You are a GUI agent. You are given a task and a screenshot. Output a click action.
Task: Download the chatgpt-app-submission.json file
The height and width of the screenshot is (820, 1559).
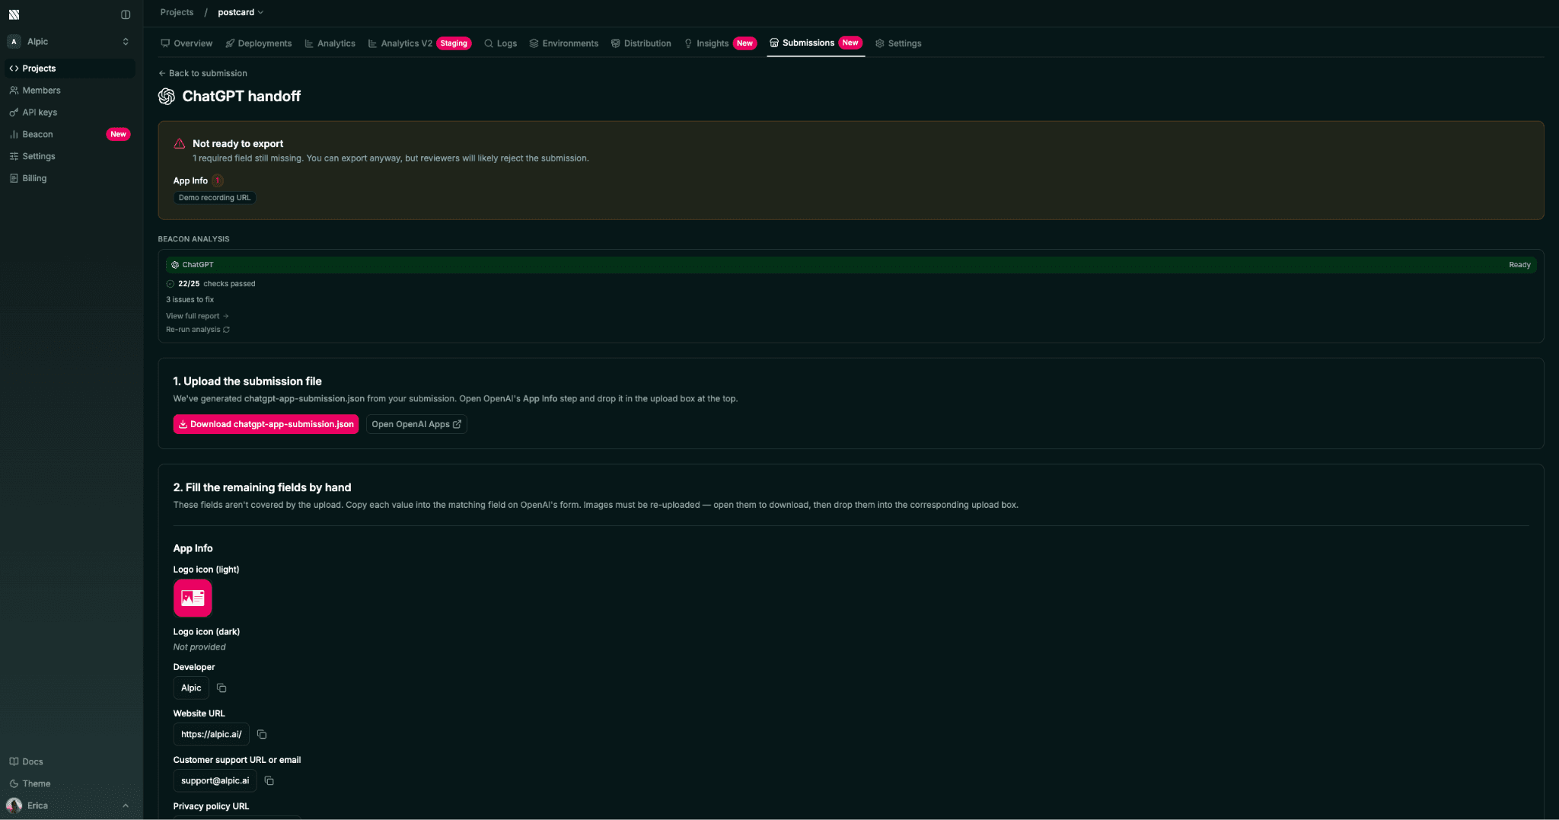point(266,425)
